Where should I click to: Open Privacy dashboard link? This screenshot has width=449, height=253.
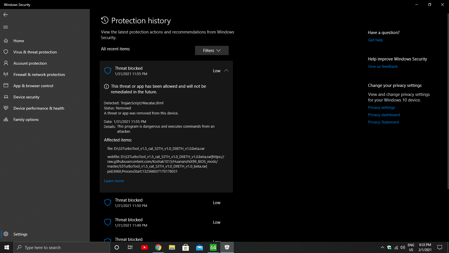pyautogui.click(x=384, y=115)
